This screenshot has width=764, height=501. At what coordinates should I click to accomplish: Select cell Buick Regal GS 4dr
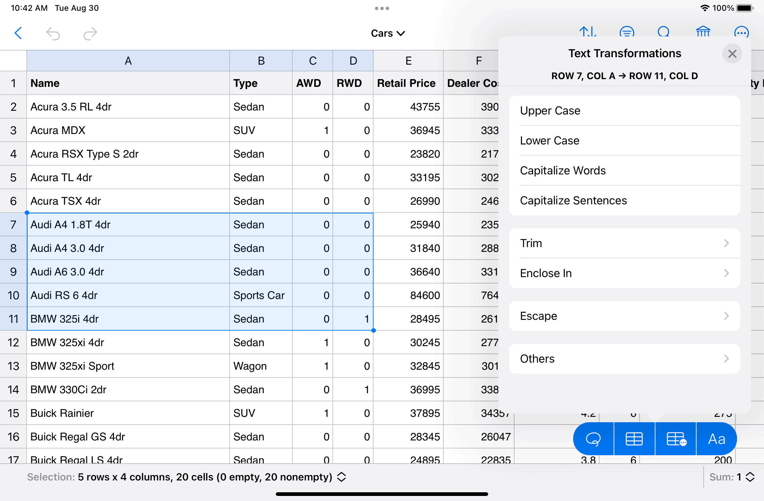(x=128, y=437)
